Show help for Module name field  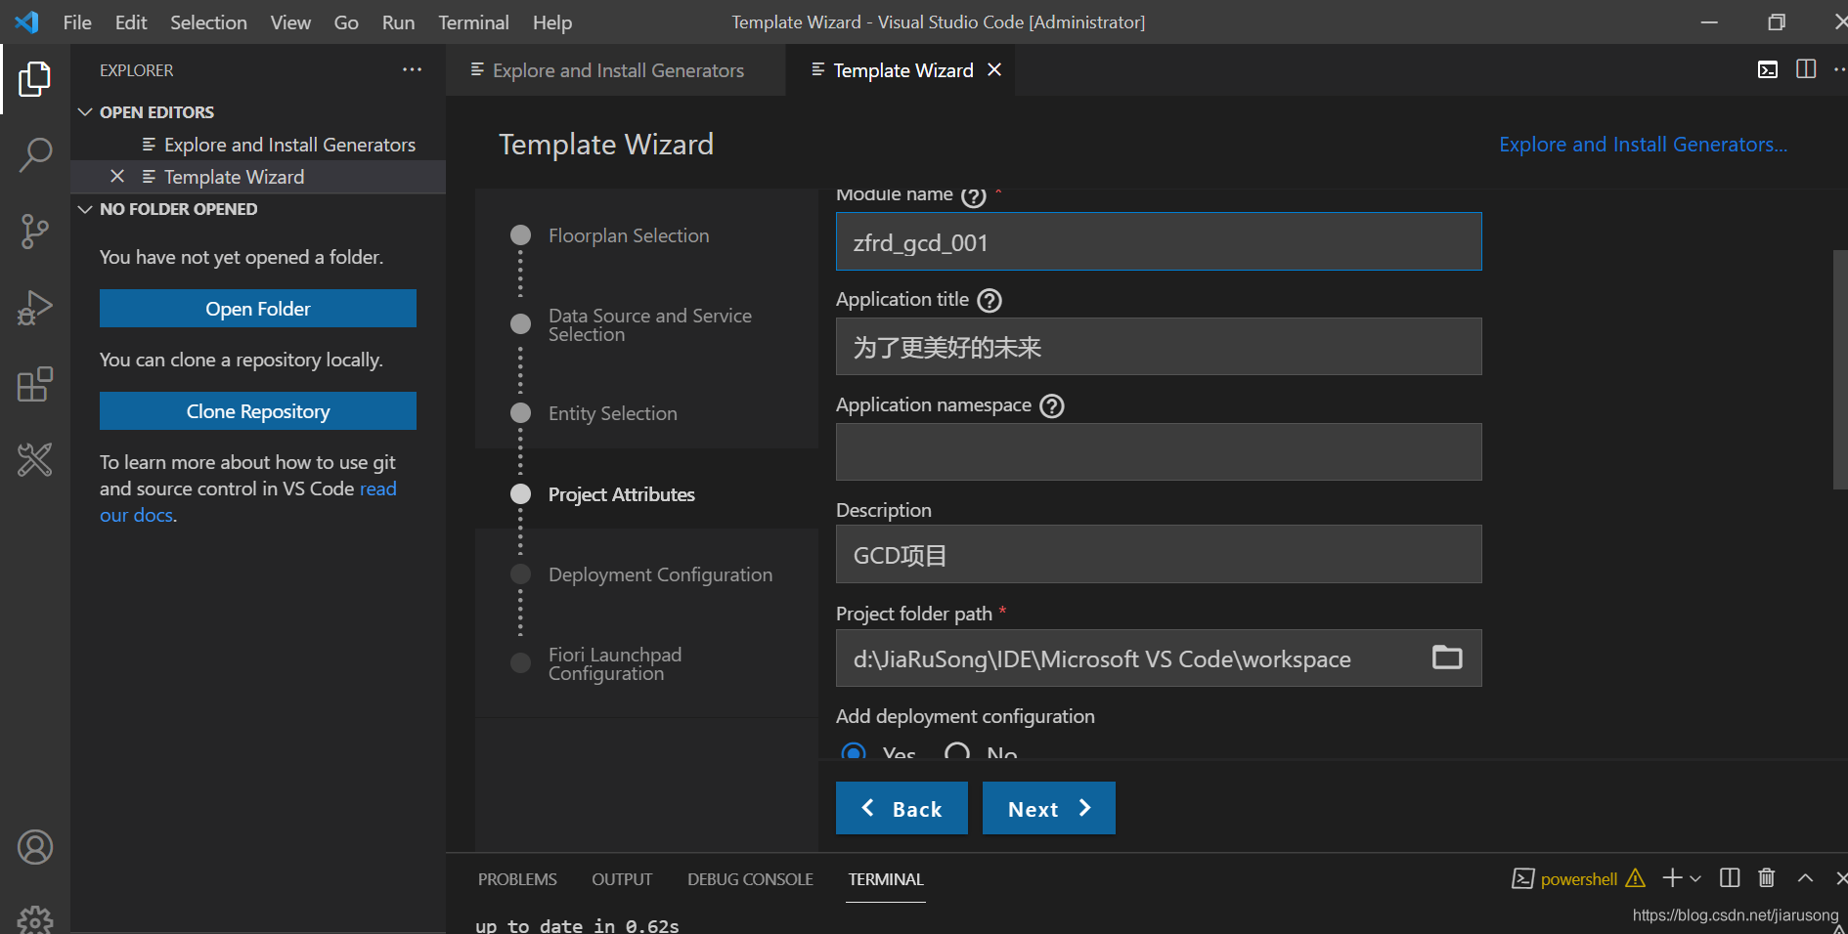point(973,195)
